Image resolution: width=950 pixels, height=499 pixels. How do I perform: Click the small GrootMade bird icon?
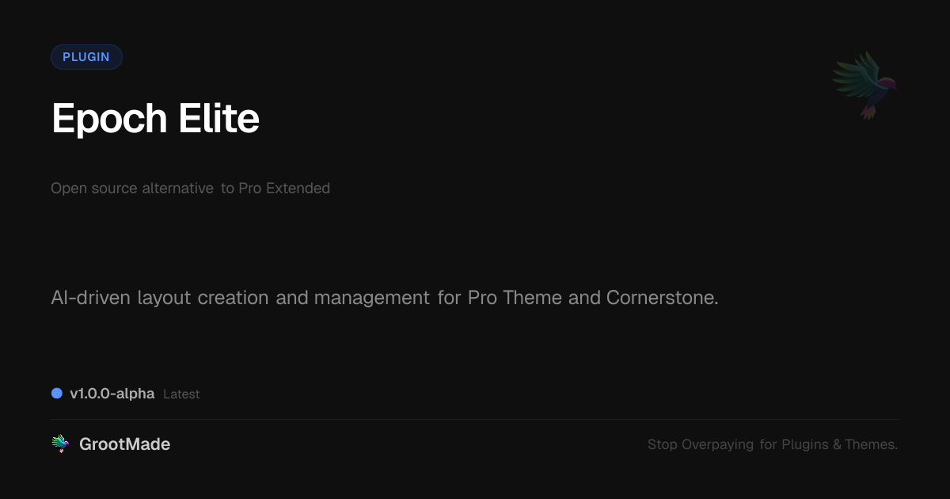tap(60, 444)
